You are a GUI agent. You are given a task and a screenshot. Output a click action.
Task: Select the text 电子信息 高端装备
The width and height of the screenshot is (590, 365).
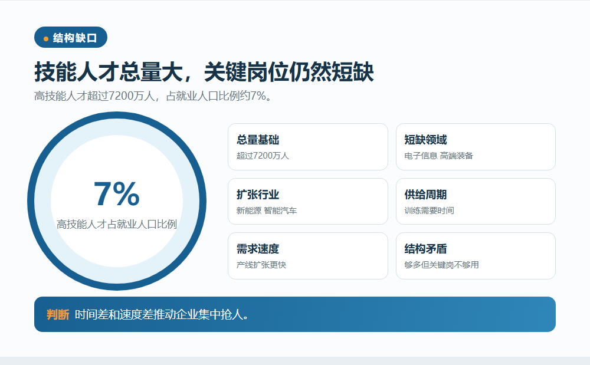pos(439,156)
